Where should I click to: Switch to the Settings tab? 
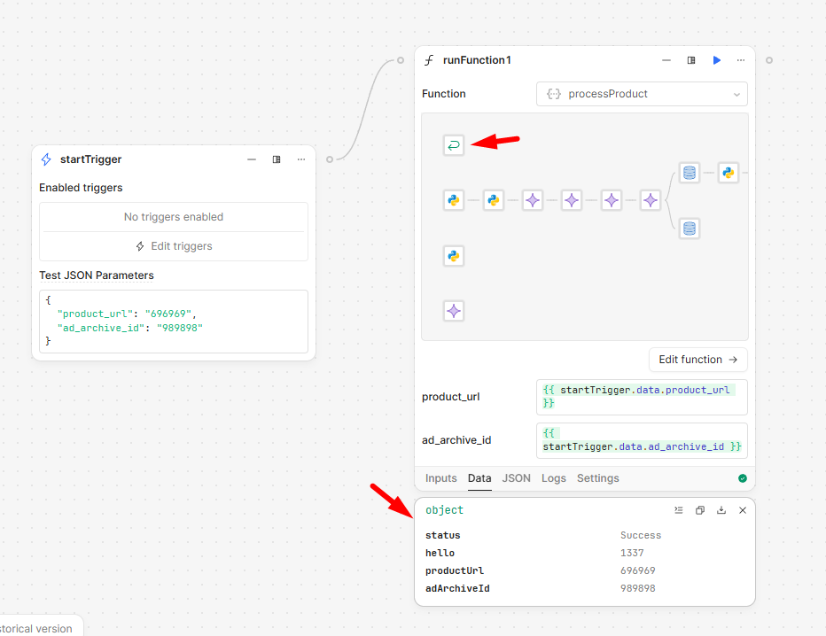pos(598,478)
